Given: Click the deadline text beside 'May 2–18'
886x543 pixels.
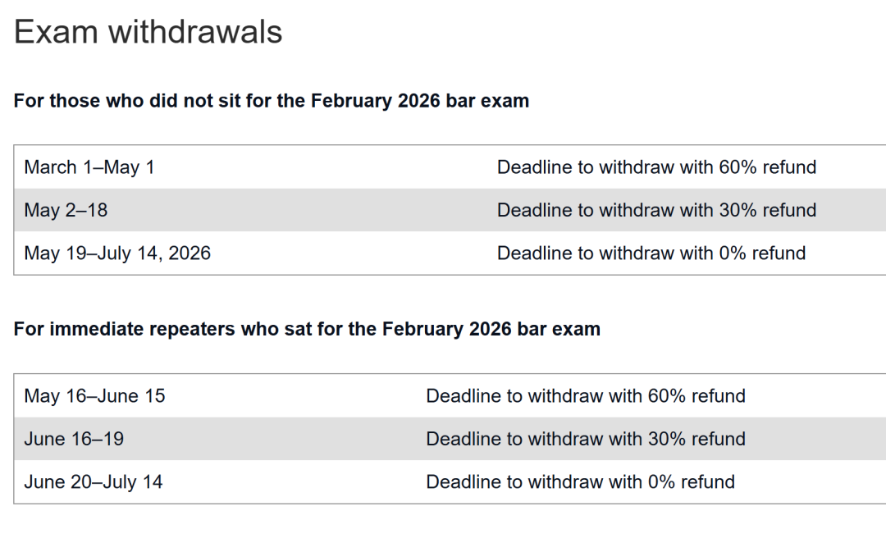Looking at the screenshot, I should (656, 210).
